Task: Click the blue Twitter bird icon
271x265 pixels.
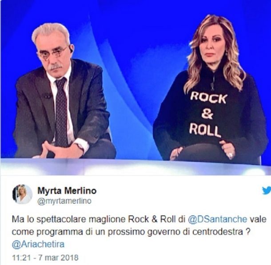Action: [267, 190]
